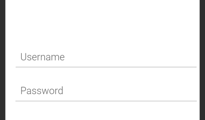The image size is (205, 120).
Task: Select the Username placeholder text
Action: point(43,57)
